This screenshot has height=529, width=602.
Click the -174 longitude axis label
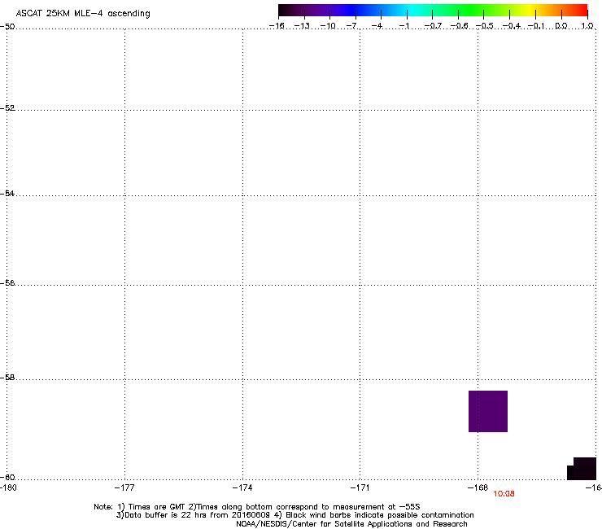tap(242, 487)
